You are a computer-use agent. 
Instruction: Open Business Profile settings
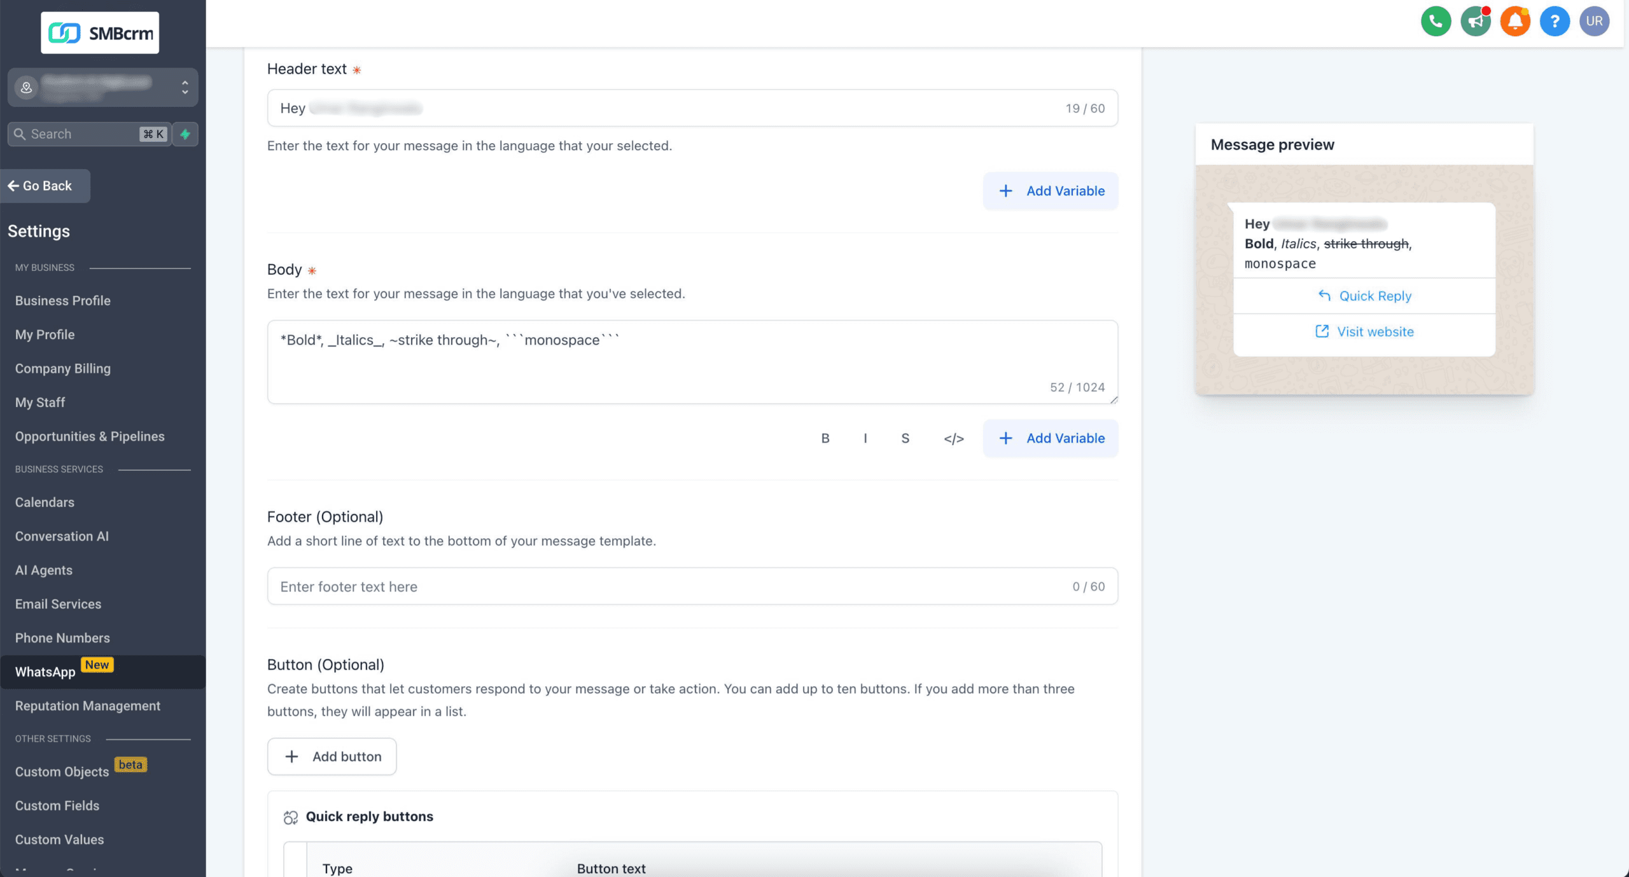pos(63,301)
